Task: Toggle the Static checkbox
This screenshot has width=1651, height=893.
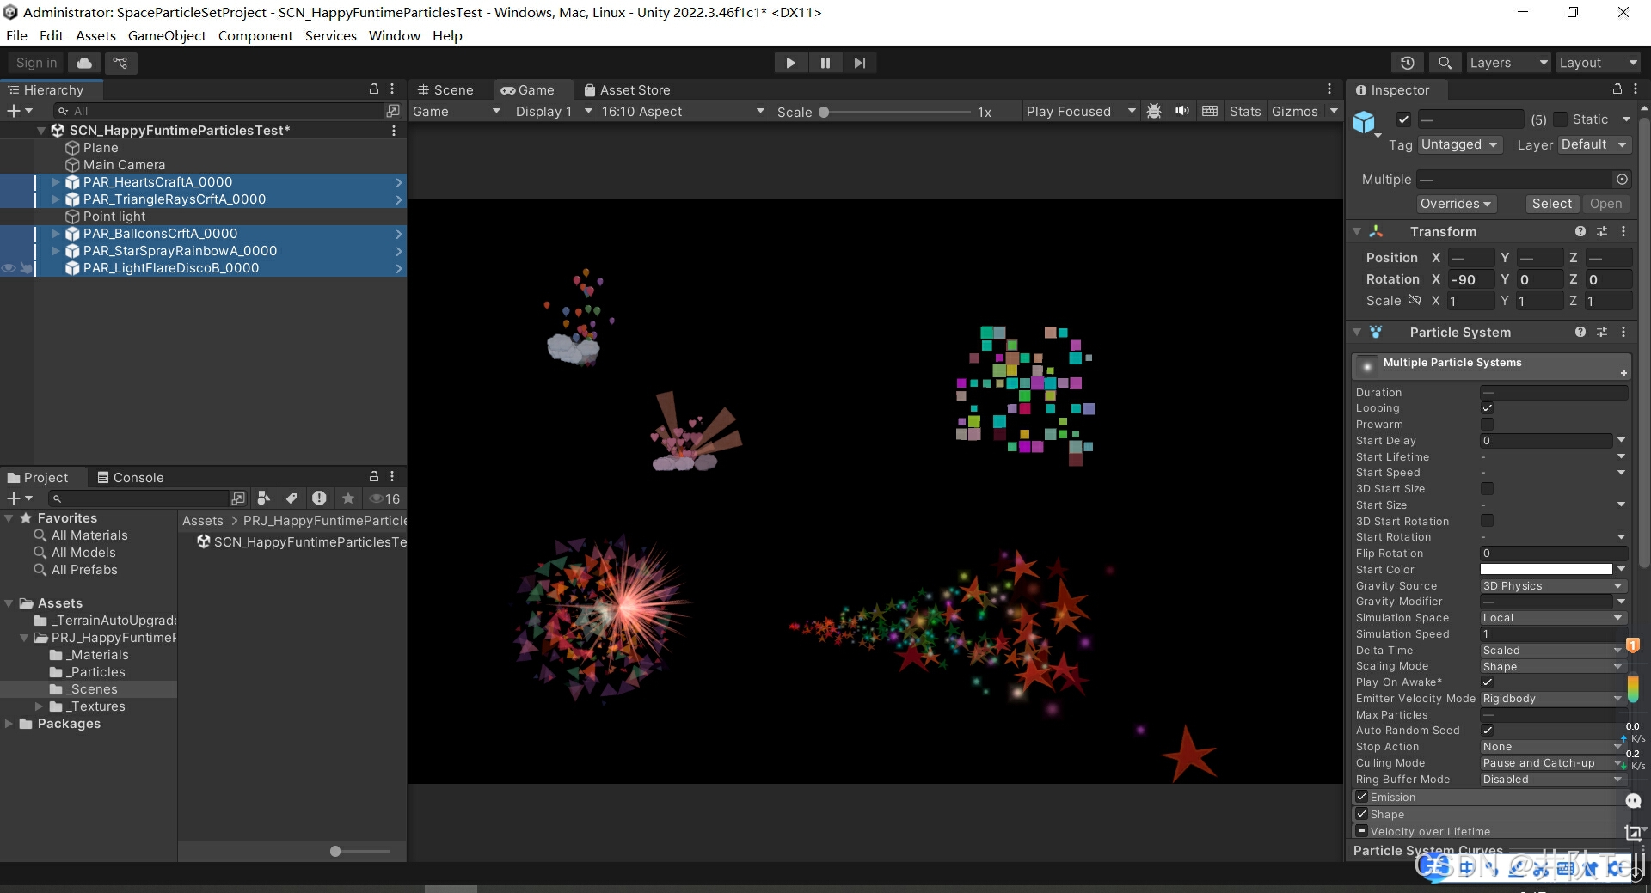Action: [x=1560, y=119]
